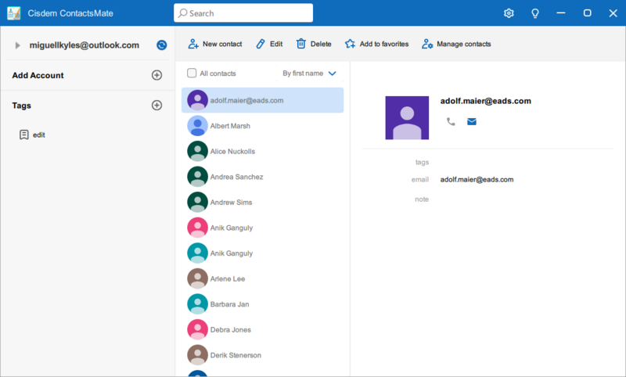Open the edit tag in sidebar
Image resolution: width=626 pixels, height=377 pixels.
pyautogui.click(x=32, y=135)
